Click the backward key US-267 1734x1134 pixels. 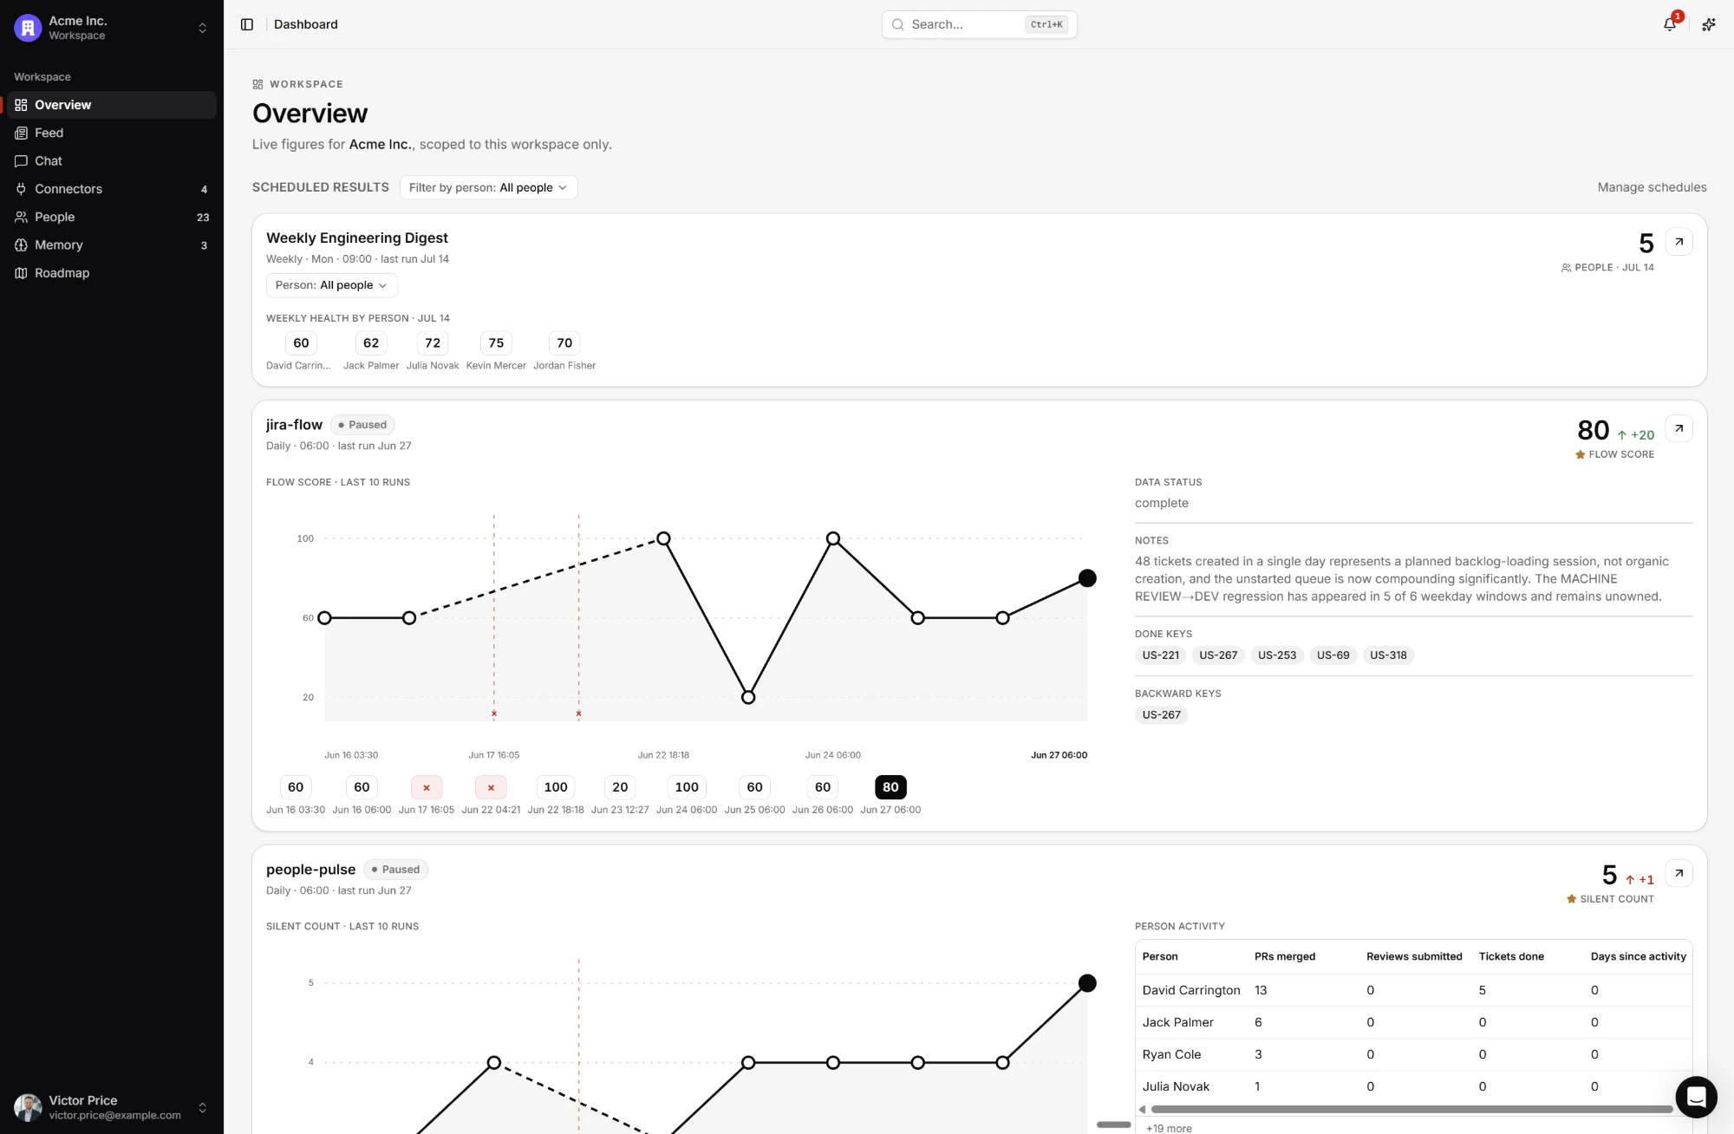pyautogui.click(x=1161, y=715)
